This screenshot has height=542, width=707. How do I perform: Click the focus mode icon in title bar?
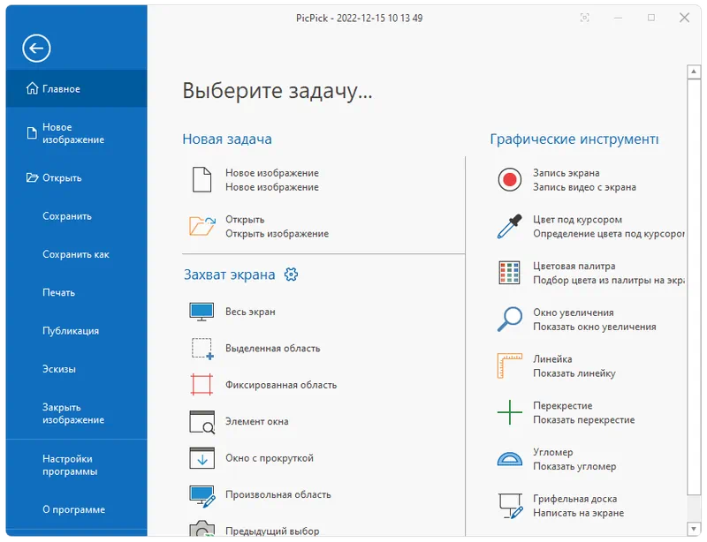(585, 18)
